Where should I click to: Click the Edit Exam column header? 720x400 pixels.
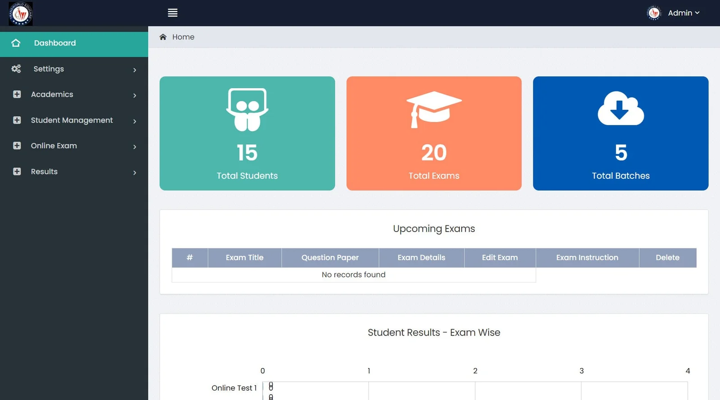pyautogui.click(x=500, y=258)
